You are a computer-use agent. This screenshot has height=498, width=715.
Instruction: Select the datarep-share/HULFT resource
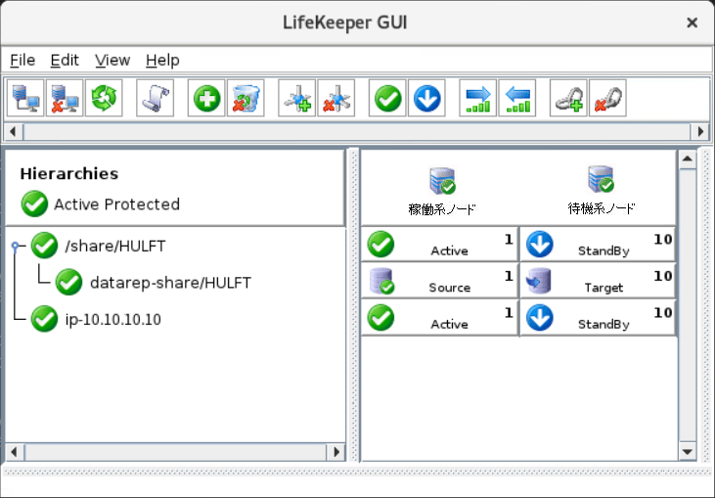[170, 283]
